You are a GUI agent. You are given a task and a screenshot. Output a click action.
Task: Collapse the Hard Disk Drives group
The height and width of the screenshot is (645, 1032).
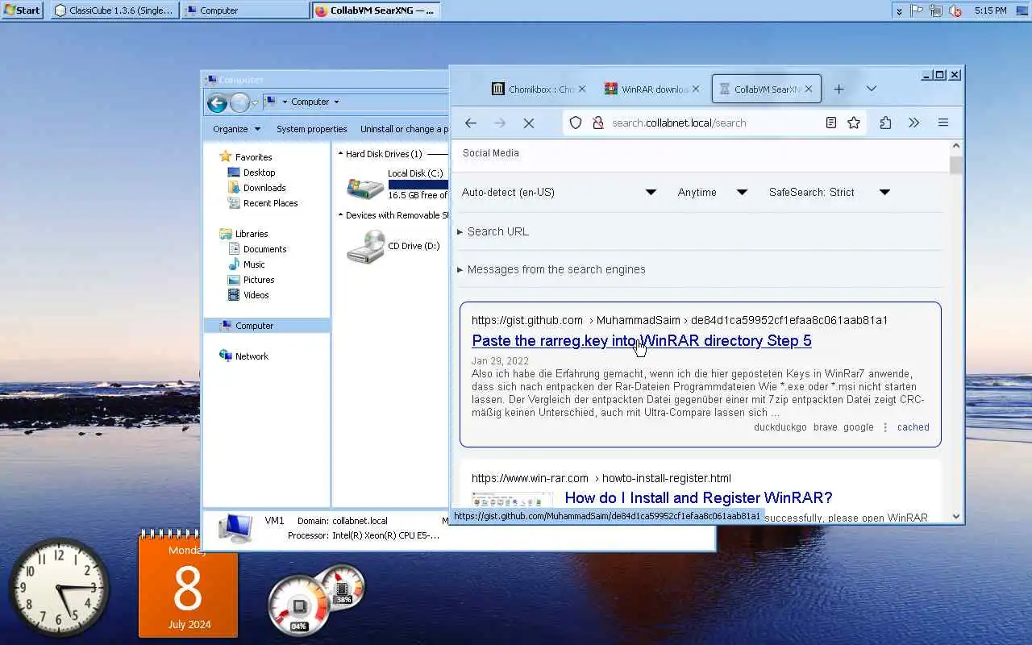click(340, 154)
